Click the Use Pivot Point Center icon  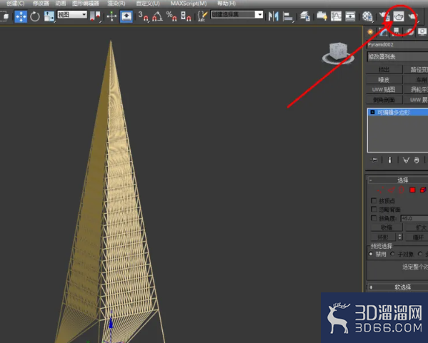(95, 16)
